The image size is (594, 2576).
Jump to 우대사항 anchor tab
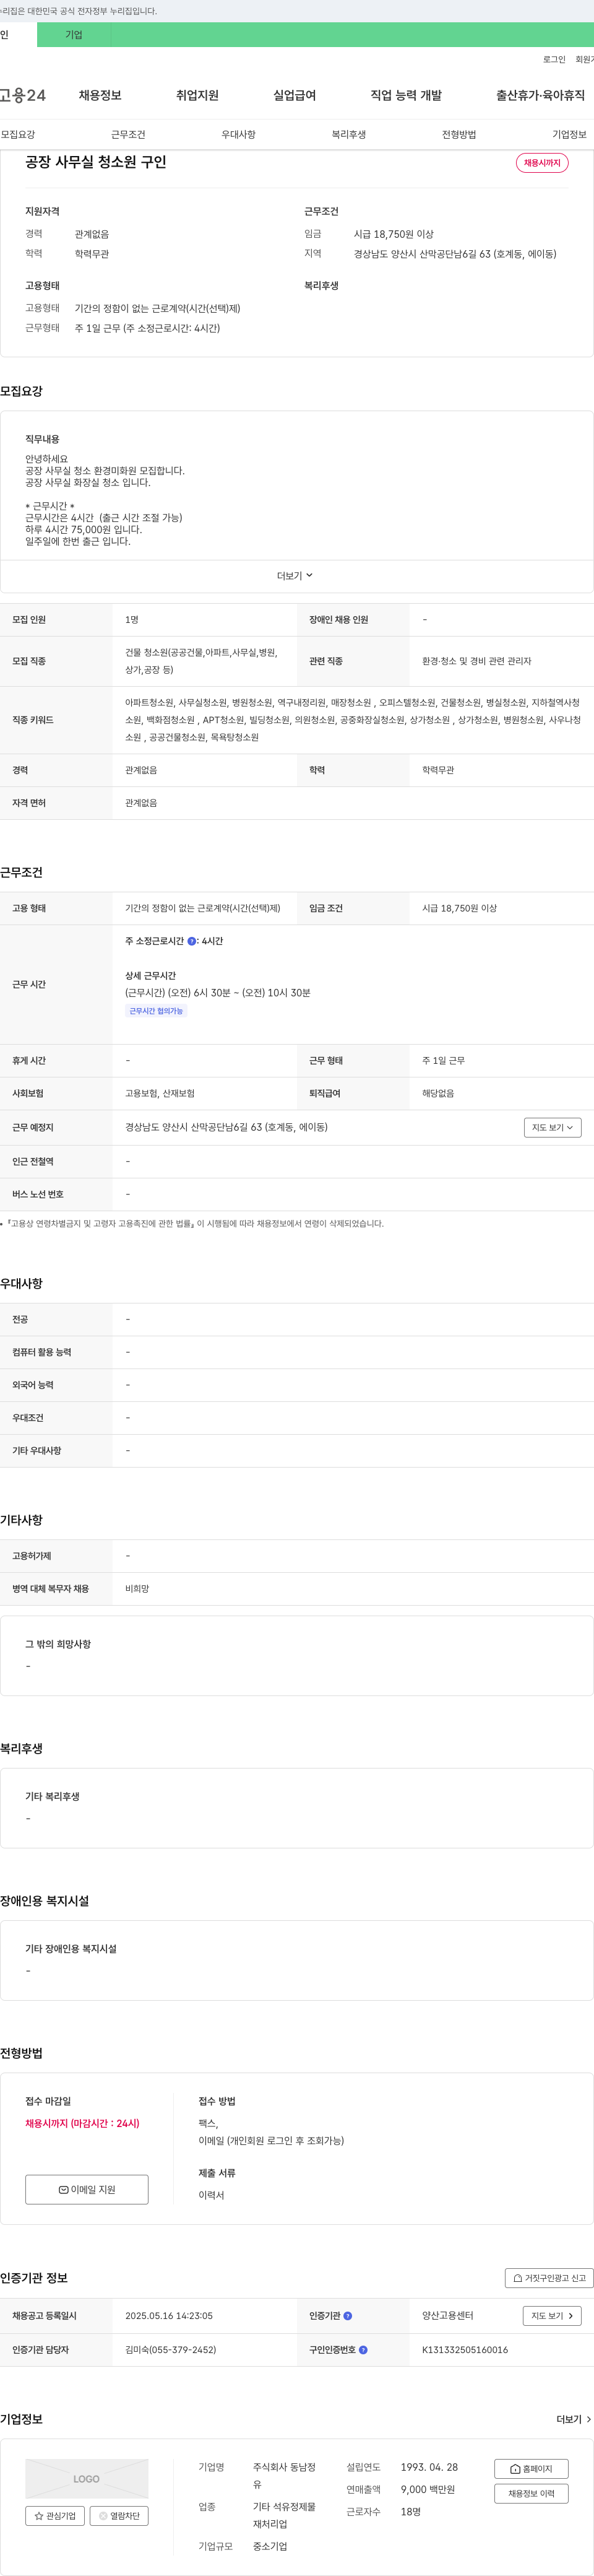tap(238, 135)
